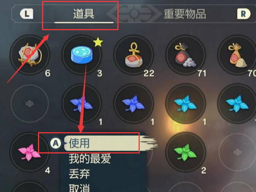Select the rope-tied stone item with count 6
Viewport: 256px width, 192px height.
[x=30, y=55]
